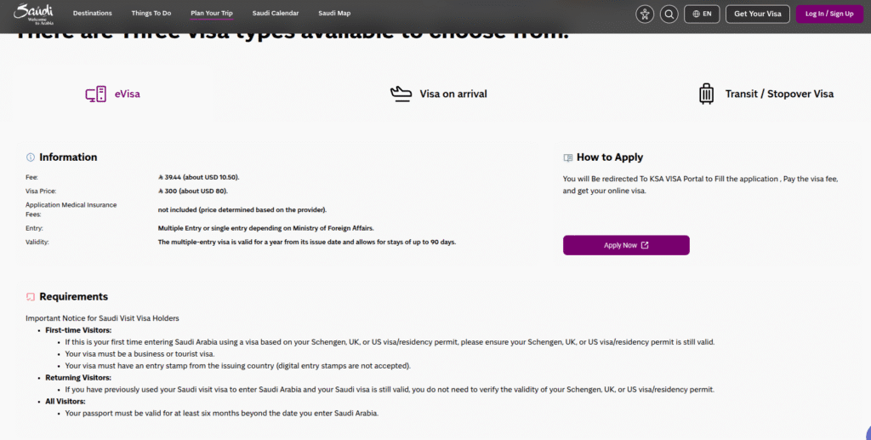This screenshot has width=871, height=440.
Task: Open the Saudi Map page
Action: coord(334,14)
